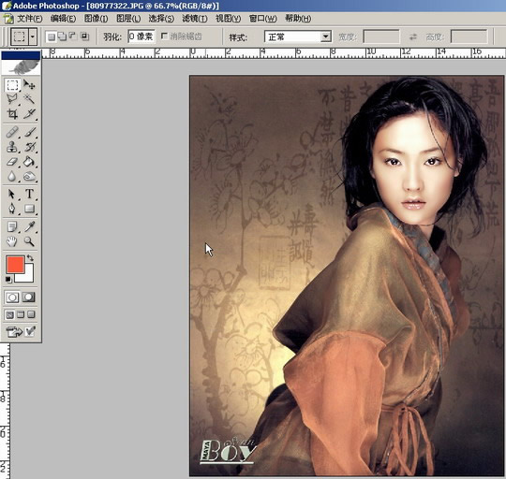
Task: Choose Subtract from Selection mode
Action: [x=73, y=36]
